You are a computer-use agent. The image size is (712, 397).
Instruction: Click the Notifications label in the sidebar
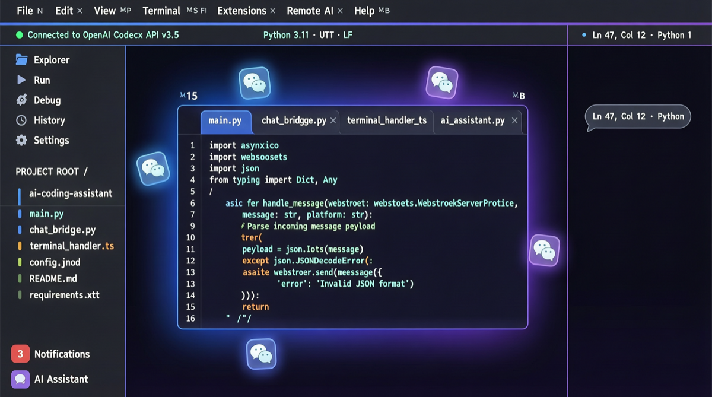[x=62, y=354]
